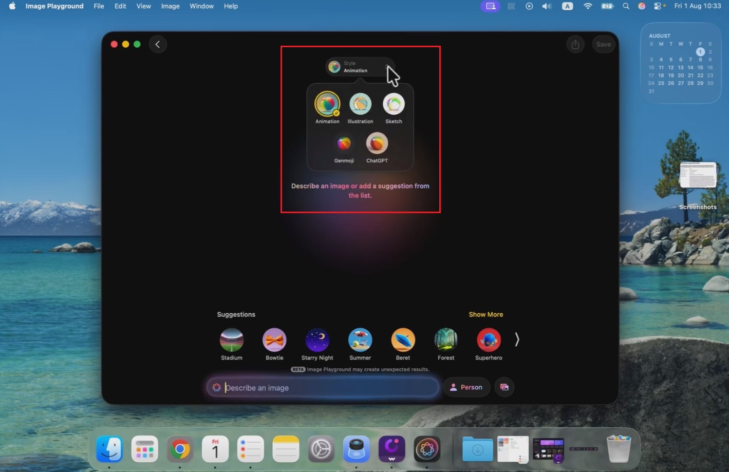Click the battery status icon
The width and height of the screenshot is (729, 472).
click(607, 6)
